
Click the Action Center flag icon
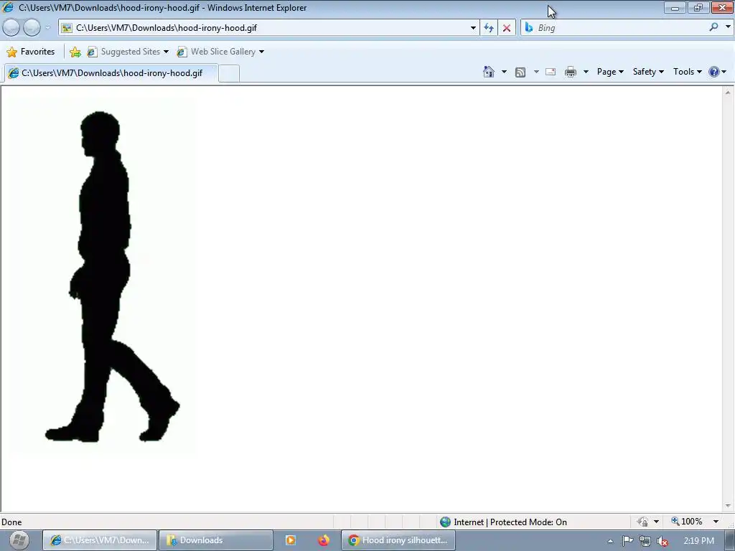[x=627, y=541]
